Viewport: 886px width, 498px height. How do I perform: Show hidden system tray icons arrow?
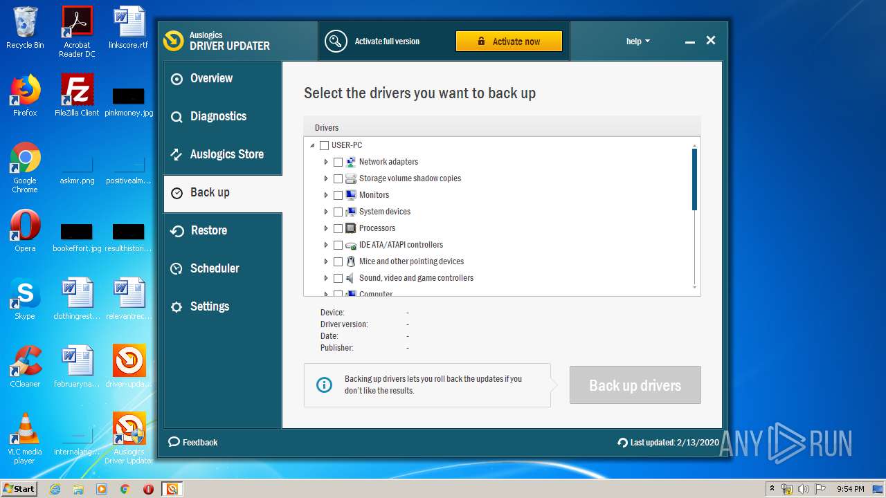click(x=772, y=489)
